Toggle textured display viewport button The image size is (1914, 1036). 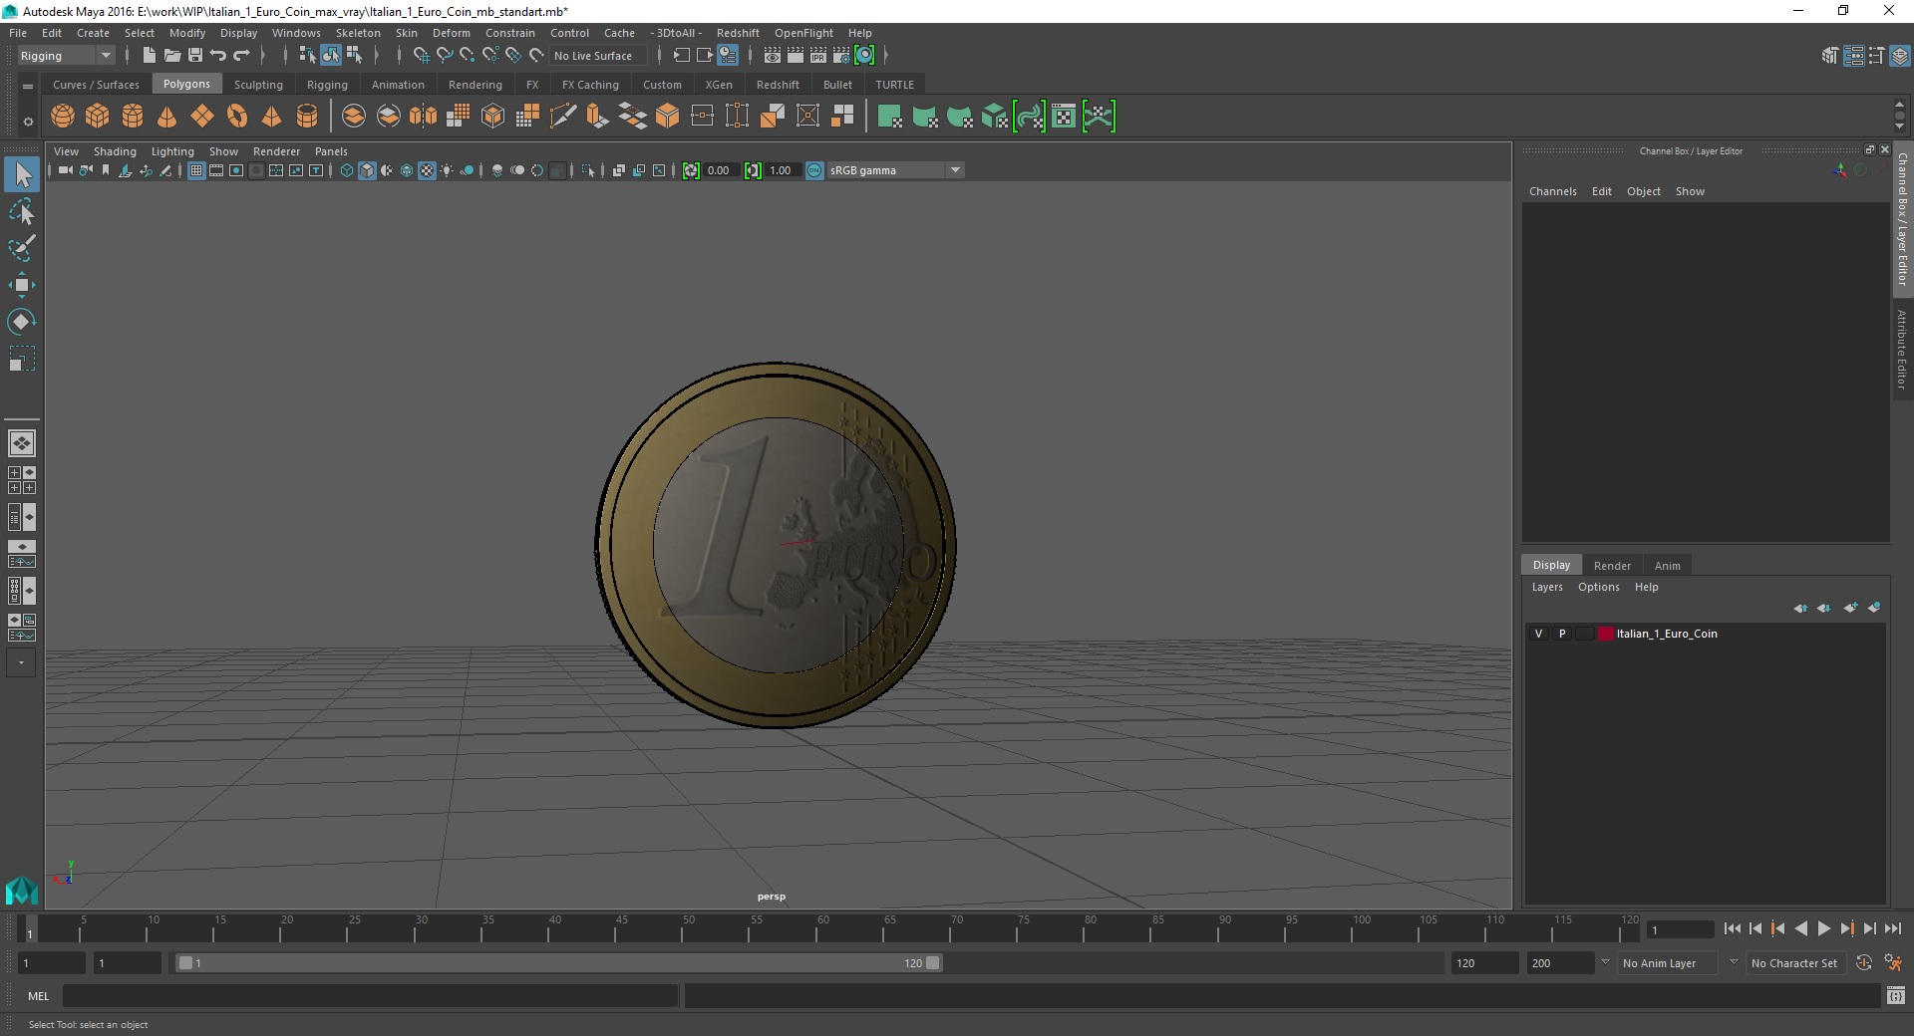click(x=427, y=170)
